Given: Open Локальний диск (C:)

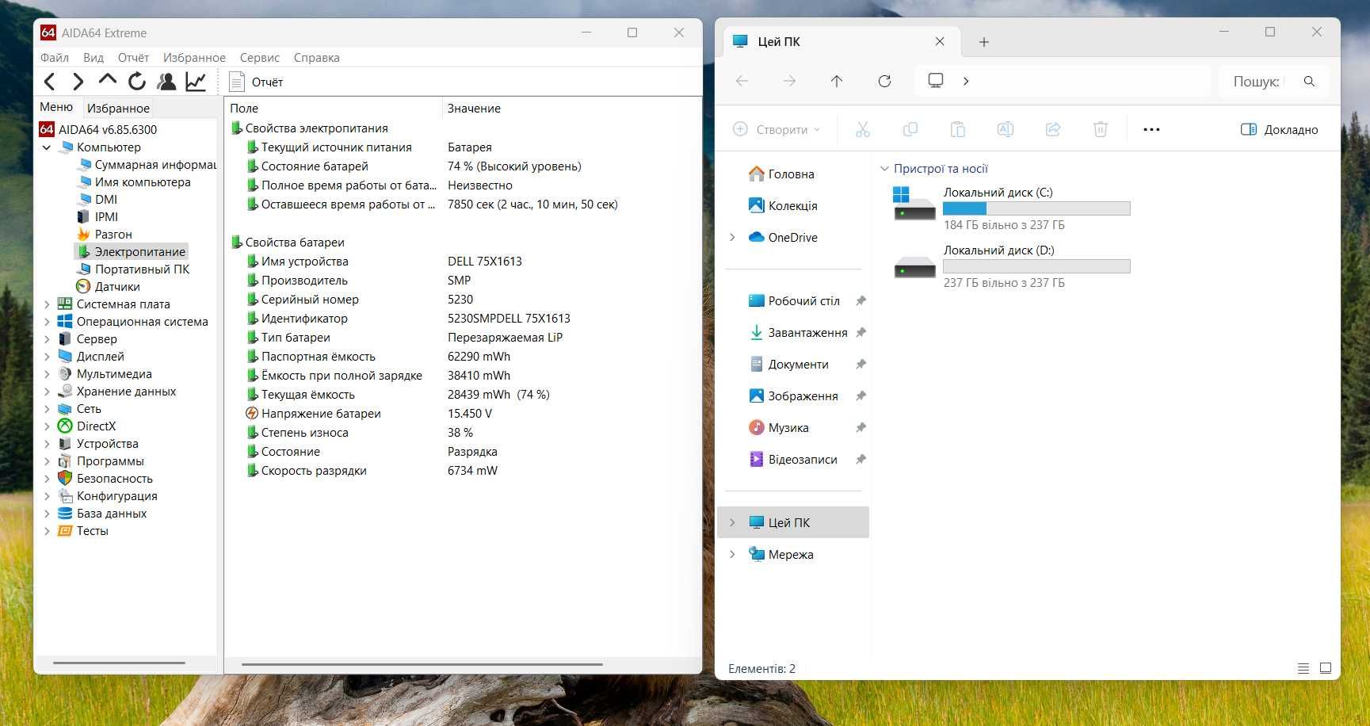Looking at the screenshot, I should [x=1011, y=208].
